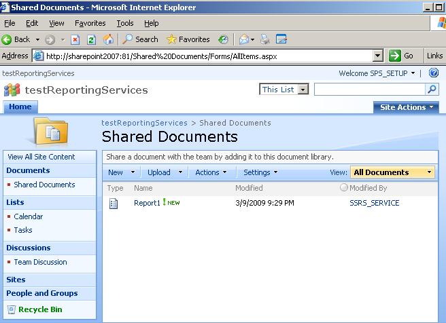Click the SharePoint Help question mark icon
This screenshot has height=323, width=446.
pos(434,73)
